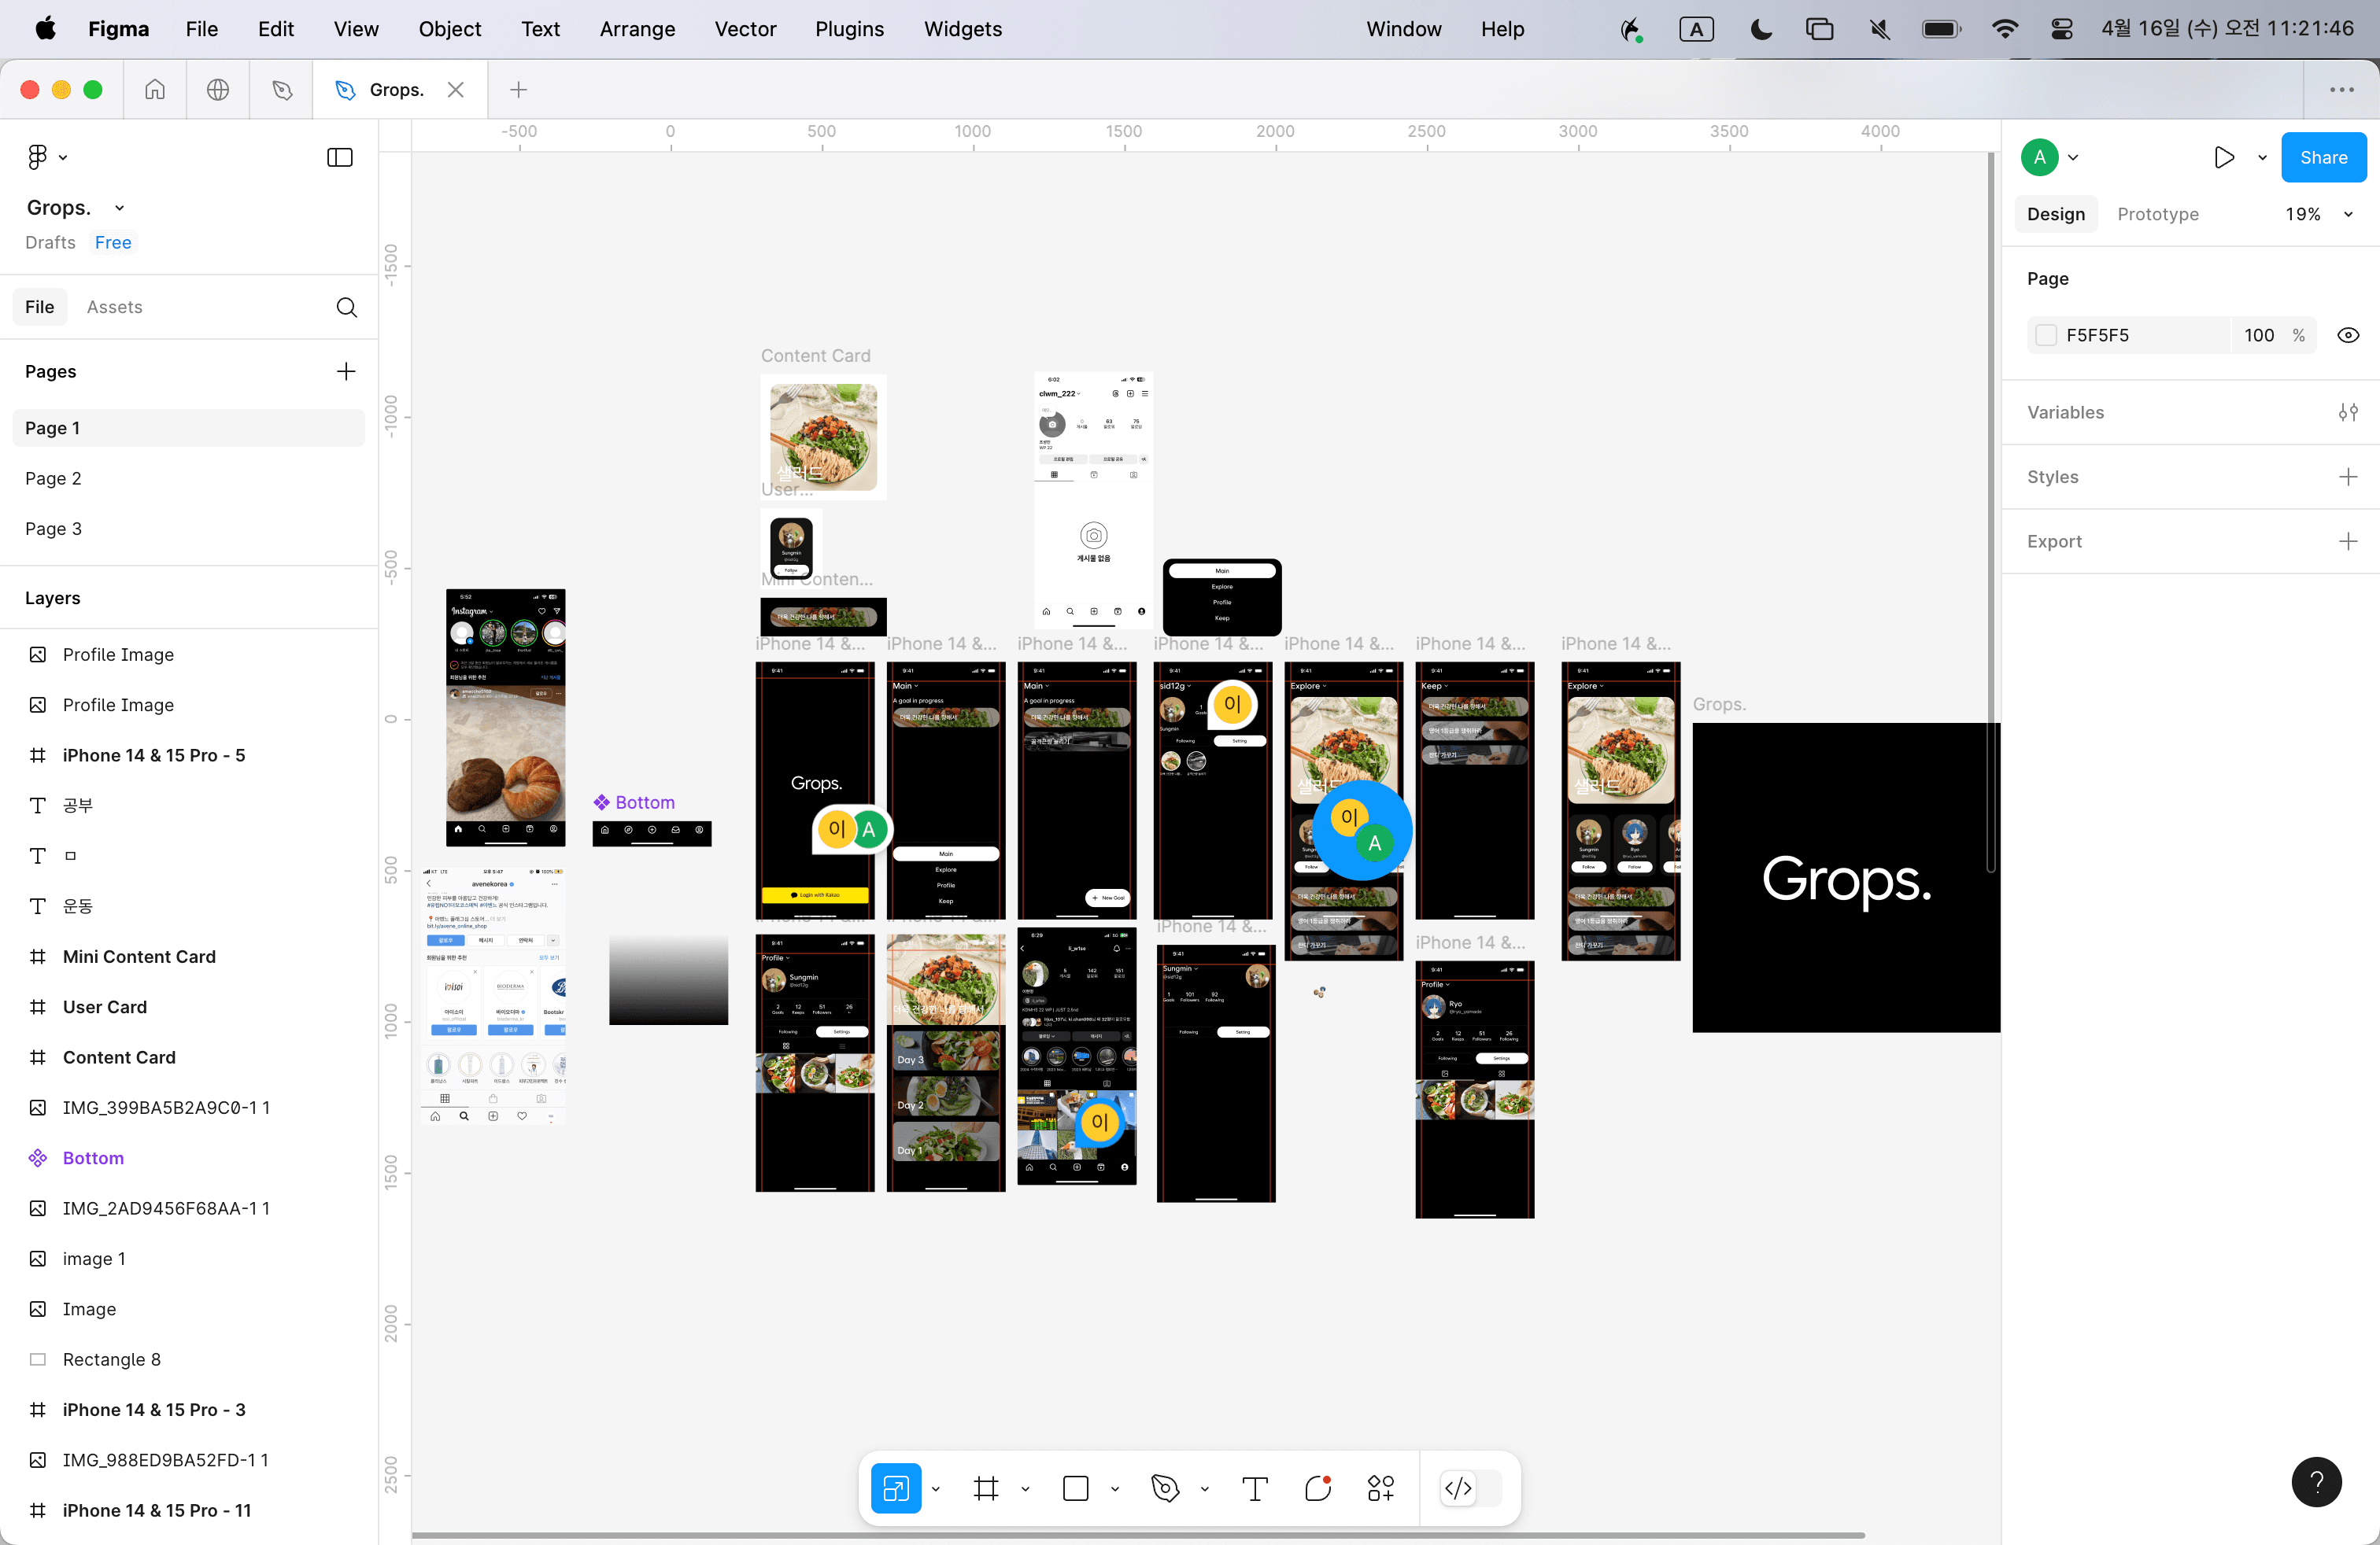
Task: Click the Drafts location link
Action: [x=50, y=243]
